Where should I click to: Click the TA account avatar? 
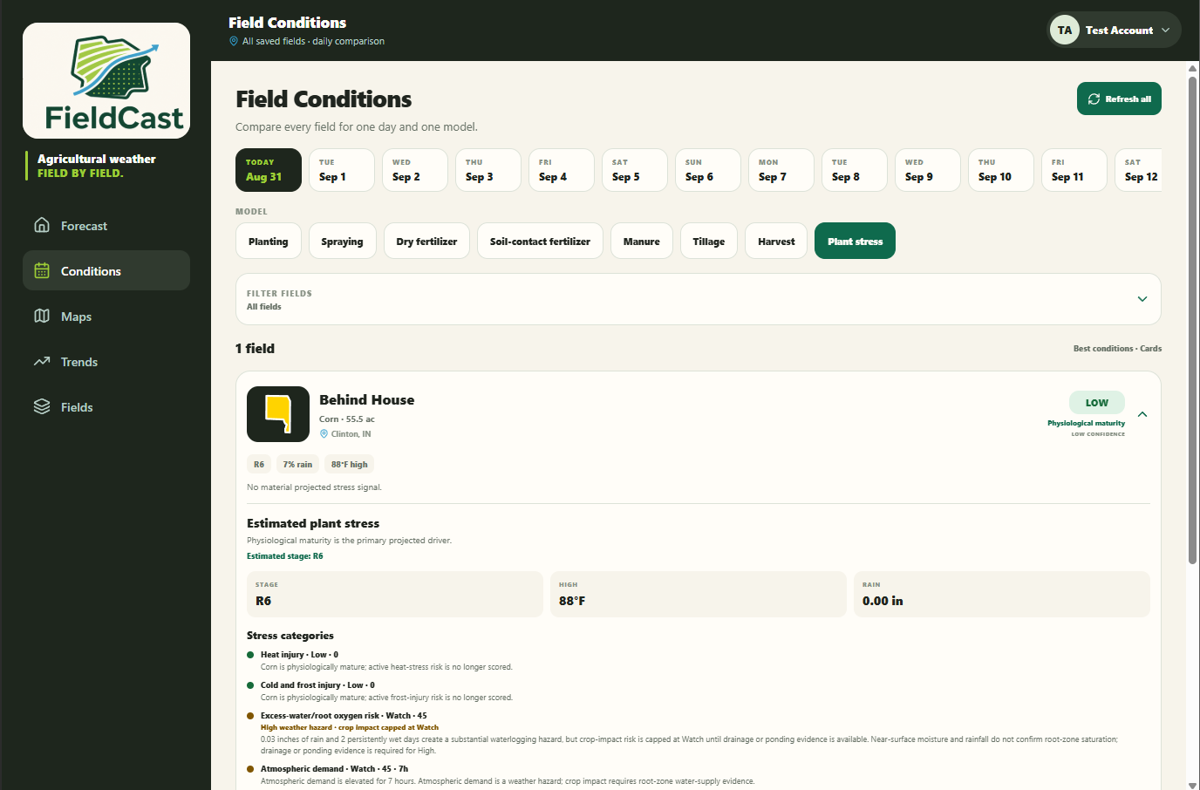coord(1065,30)
